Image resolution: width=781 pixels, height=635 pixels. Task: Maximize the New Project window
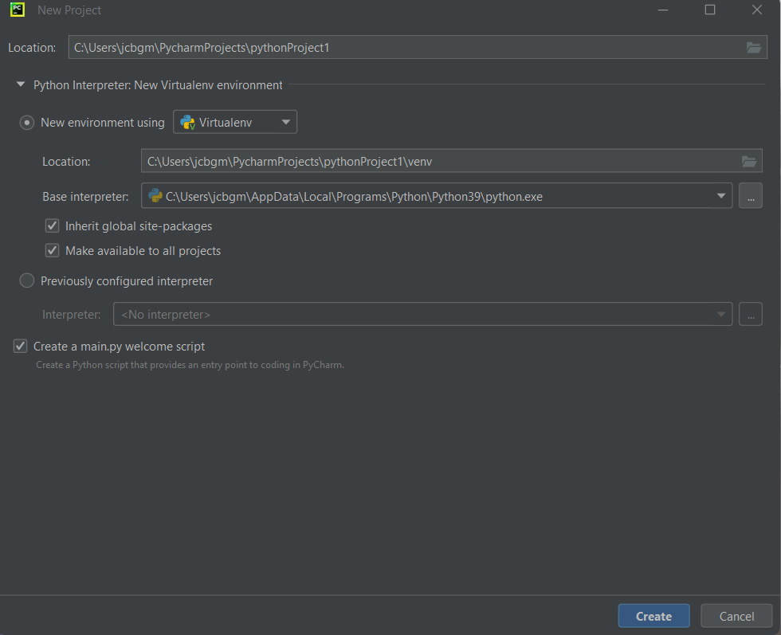[x=710, y=10]
